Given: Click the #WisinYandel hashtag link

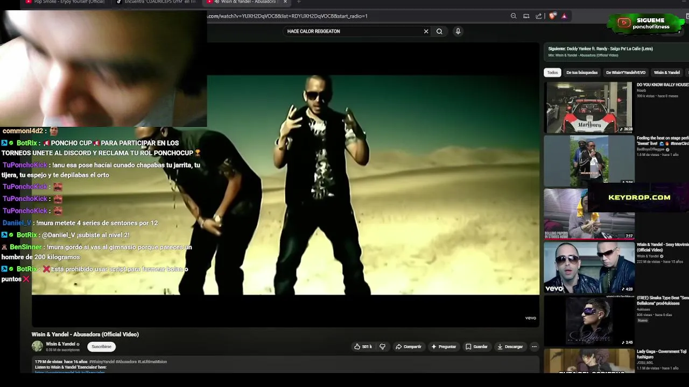Looking at the screenshot, I should pos(102,362).
